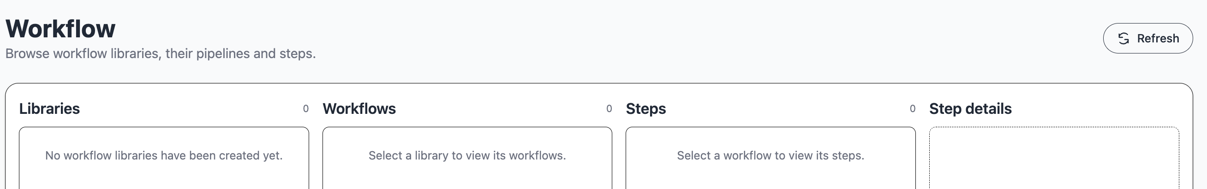This screenshot has width=1207, height=189.
Task: Click the Refresh button
Action: point(1147,38)
